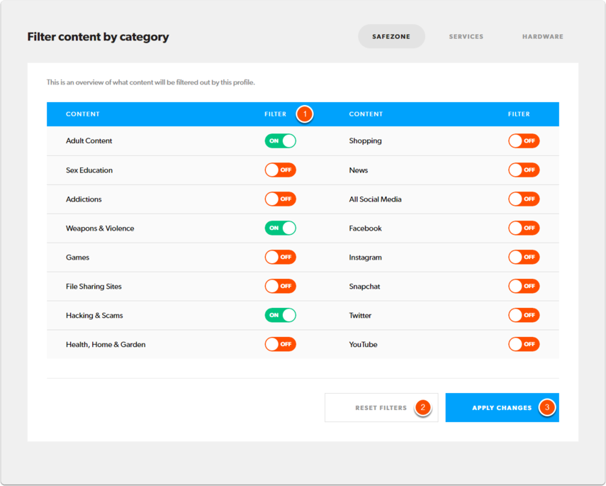Turn on the Addictions filter
This screenshot has height=486, width=606.
(x=280, y=199)
